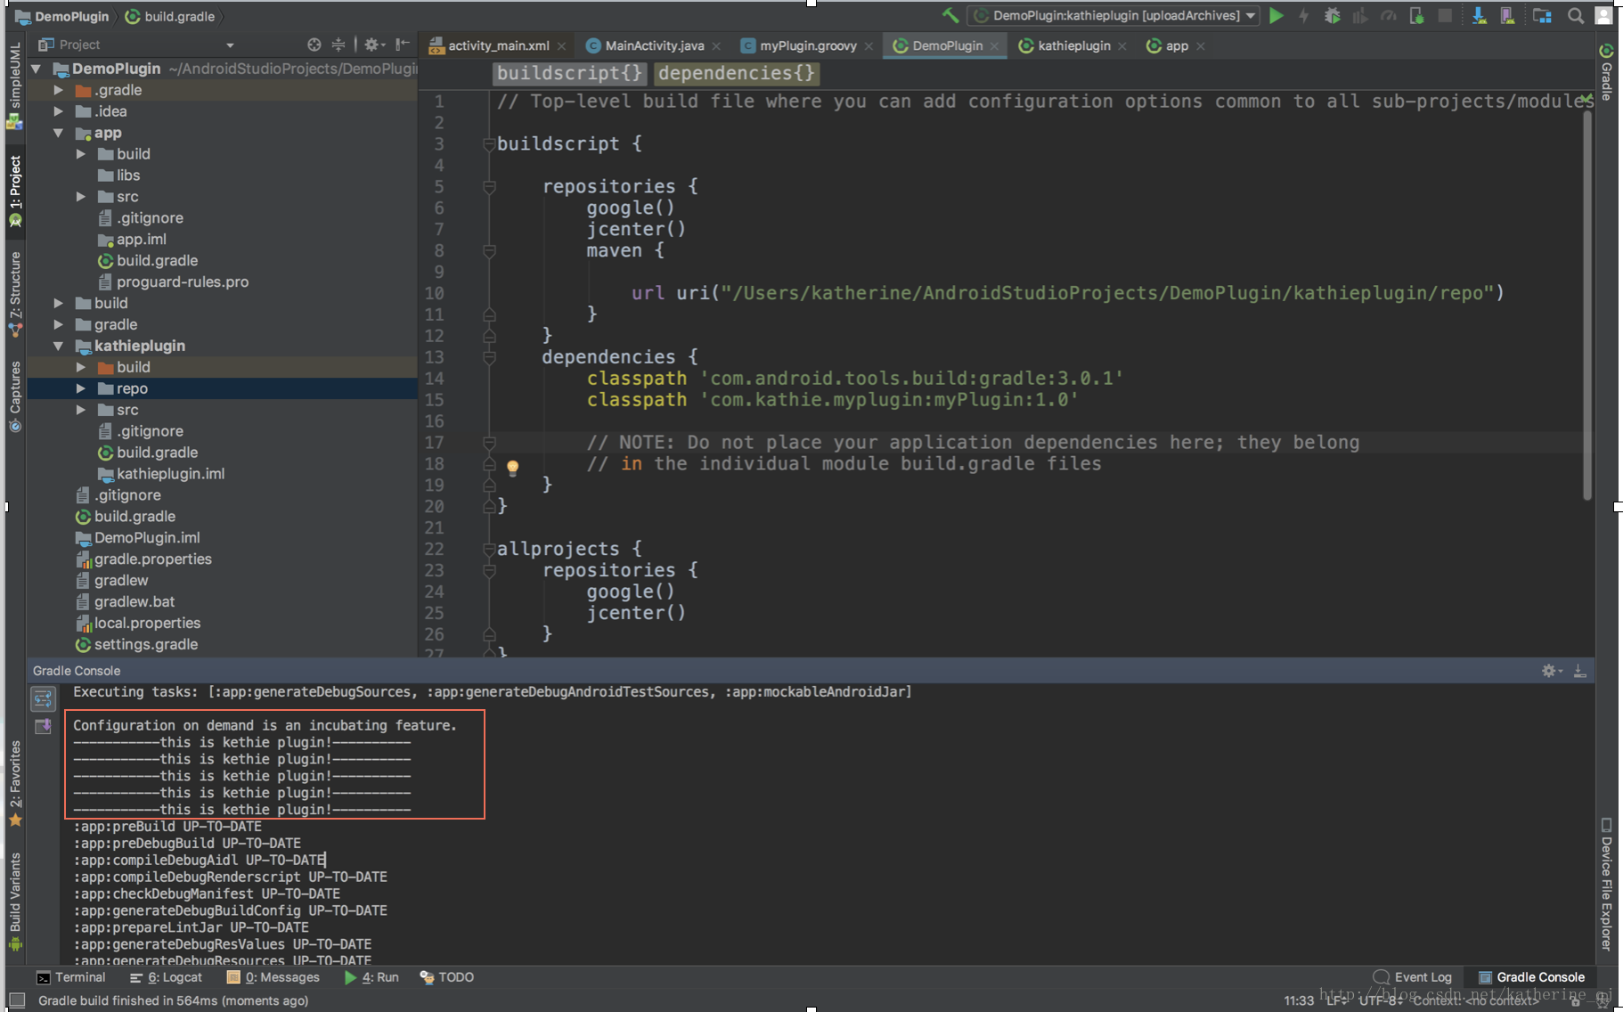This screenshot has height=1012, width=1623.
Task: Open the Event Log
Action: (x=1413, y=977)
